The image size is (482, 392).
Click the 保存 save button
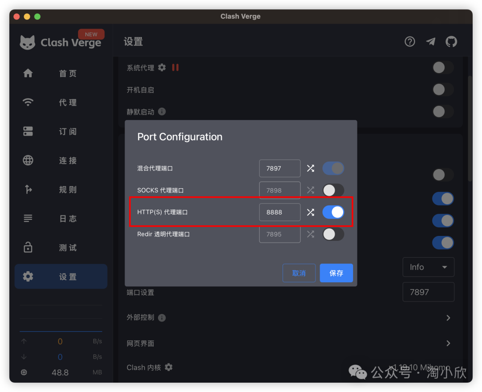tap(337, 273)
